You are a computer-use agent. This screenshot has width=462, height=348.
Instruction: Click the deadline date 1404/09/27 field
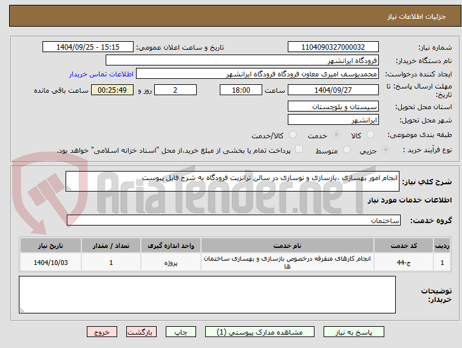click(333, 90)
